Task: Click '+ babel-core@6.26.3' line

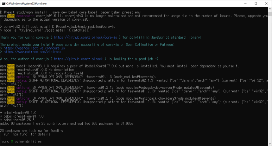Action: click(x=17, y=120)
